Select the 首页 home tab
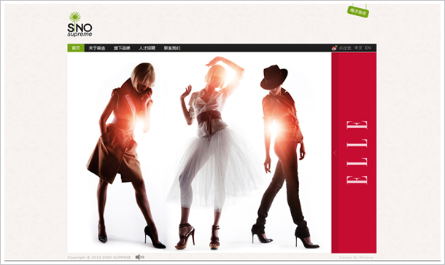This screenshot has width=445, height=265. (x=76, y=48)
